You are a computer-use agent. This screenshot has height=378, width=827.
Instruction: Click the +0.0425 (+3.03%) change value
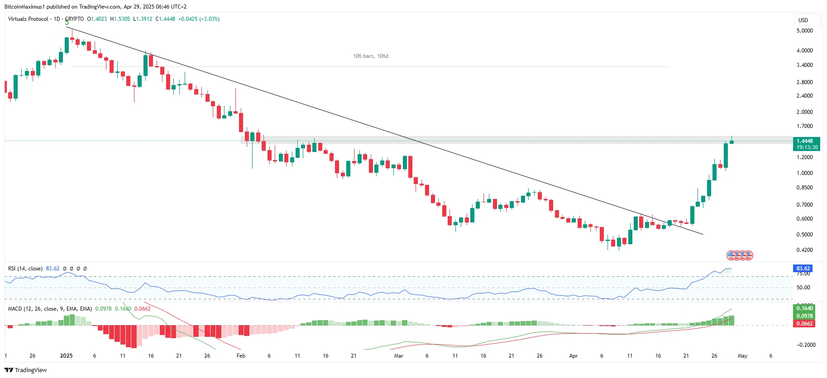pyautogui.click(x=199, y=19)
